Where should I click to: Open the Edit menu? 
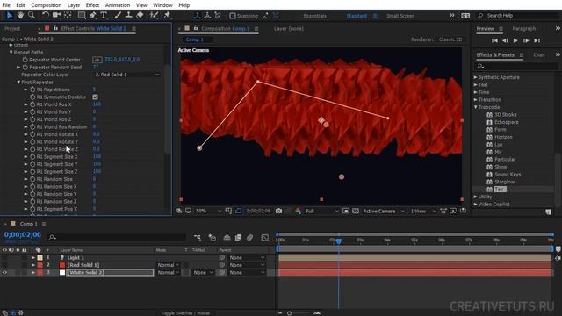click(x=20, y=5)
